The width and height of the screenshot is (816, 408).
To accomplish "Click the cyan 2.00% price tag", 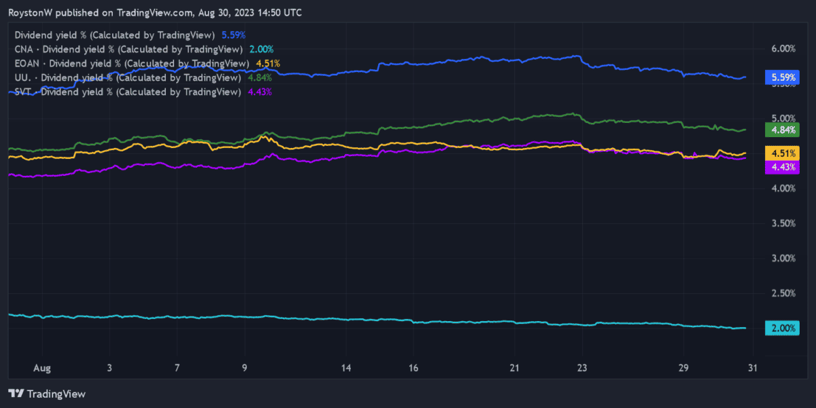I will pos(781,329).
